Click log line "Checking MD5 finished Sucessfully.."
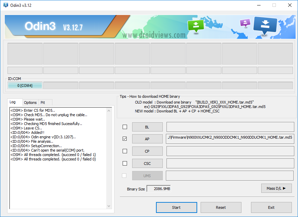The height and width of the screenshot is (217, 298). pos(46,124)
